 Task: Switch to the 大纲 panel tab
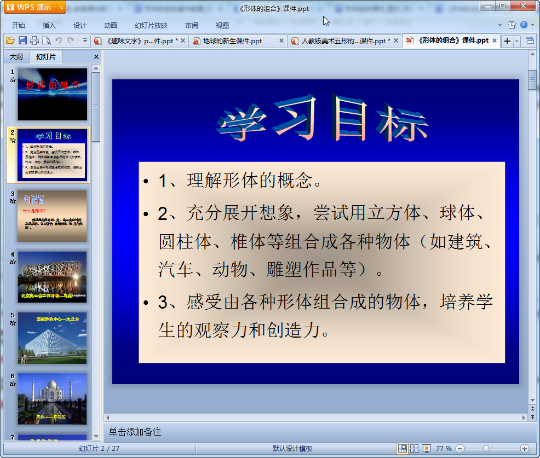[x=16, y=57]
